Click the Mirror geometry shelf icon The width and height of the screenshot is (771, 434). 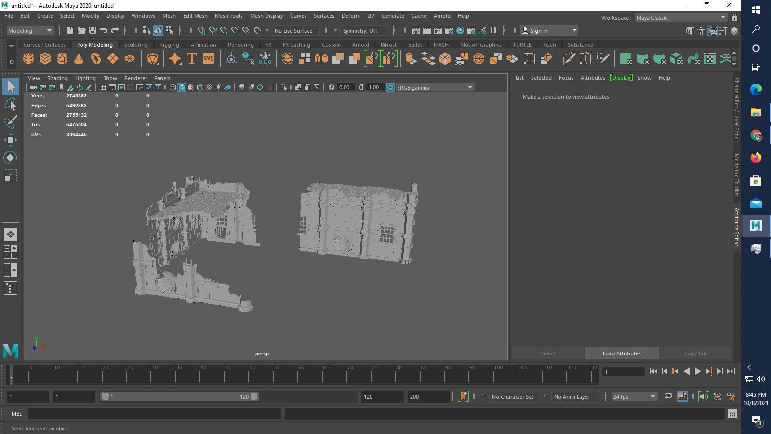pos(321,59)
